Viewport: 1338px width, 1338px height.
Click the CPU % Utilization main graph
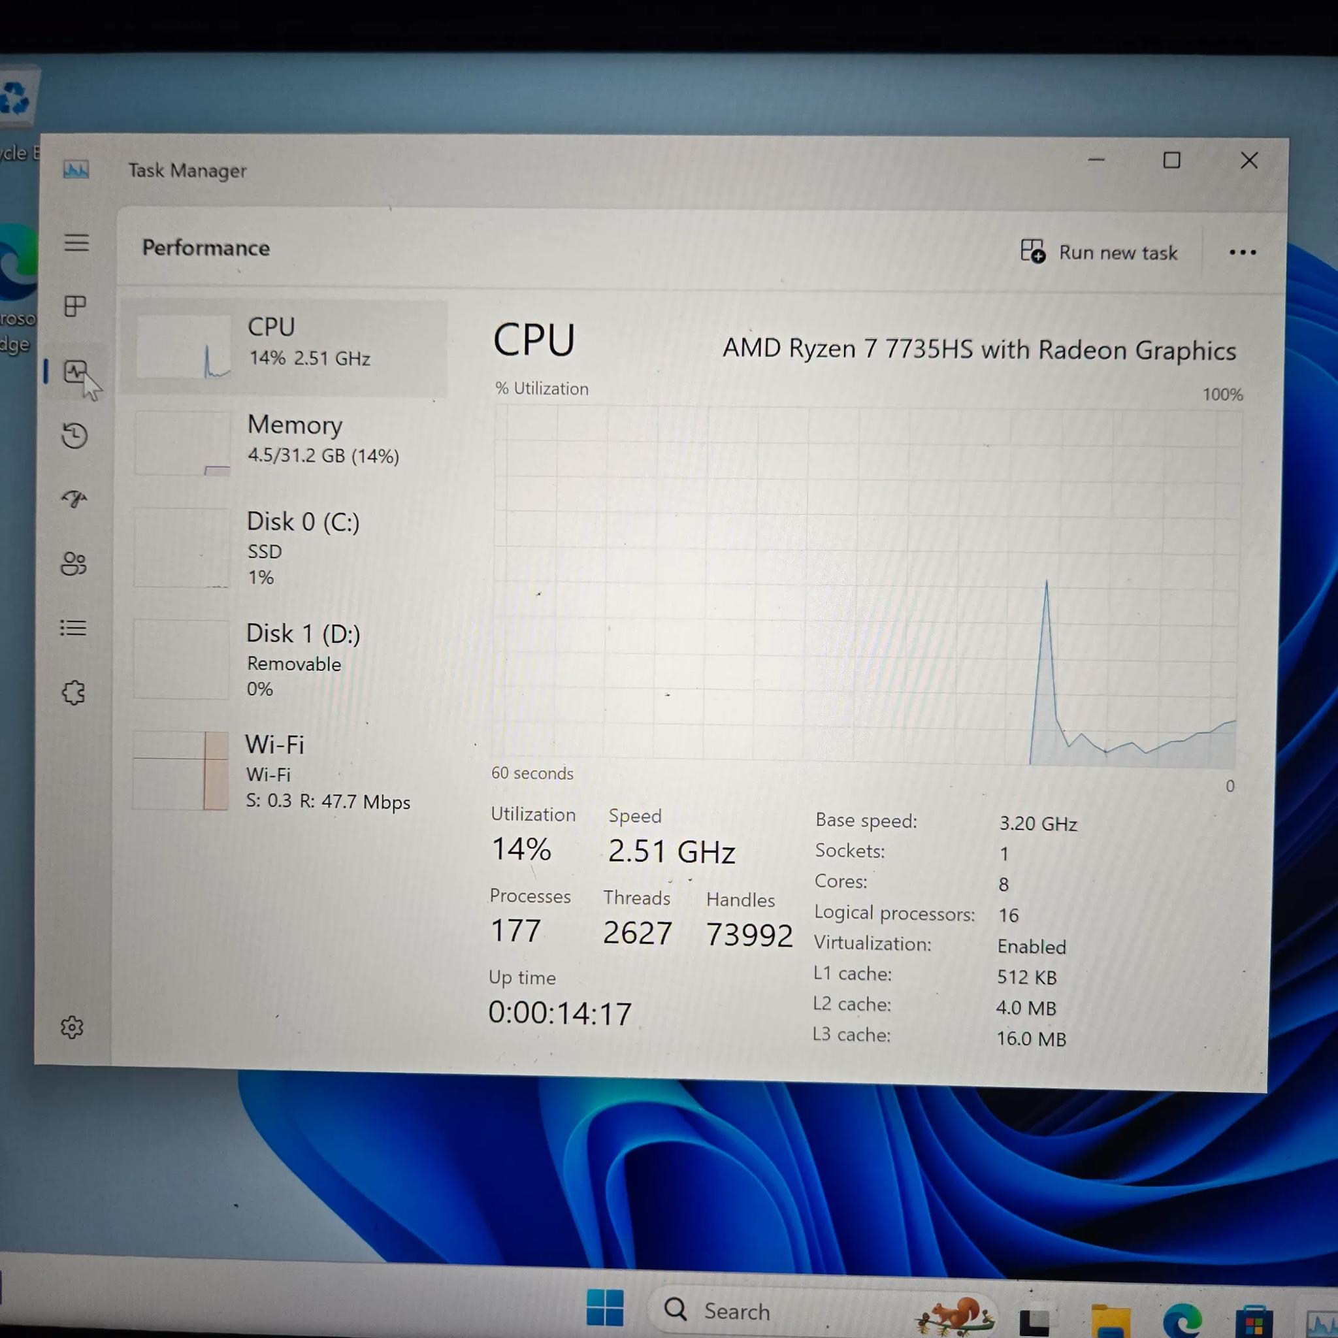tap(866, 587)
